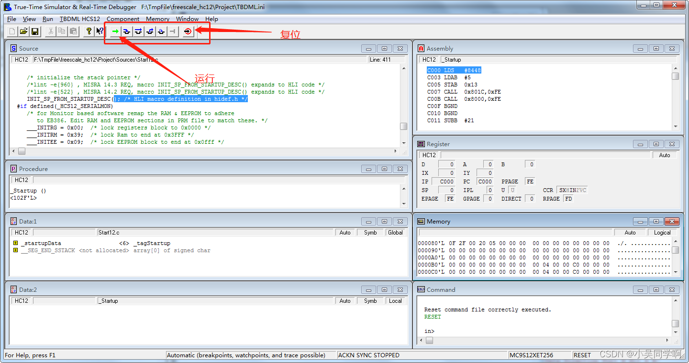Click the CCR flags field SXHINZVC
The height and width of the screenshot is (363, 689).
point(572,190)
